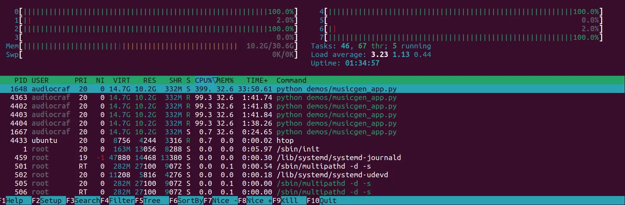Sort by the VIRT column header
The width and height of the screenshot is (625, 205).
click(x=122, y=80)
